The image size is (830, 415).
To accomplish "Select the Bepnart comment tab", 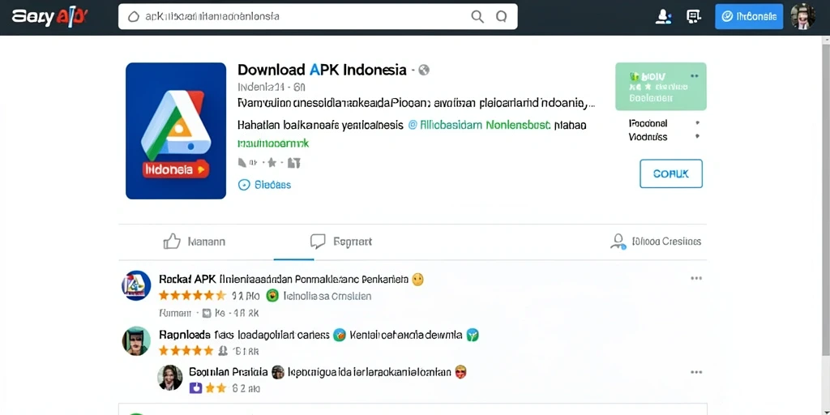I will coord(341,242).
